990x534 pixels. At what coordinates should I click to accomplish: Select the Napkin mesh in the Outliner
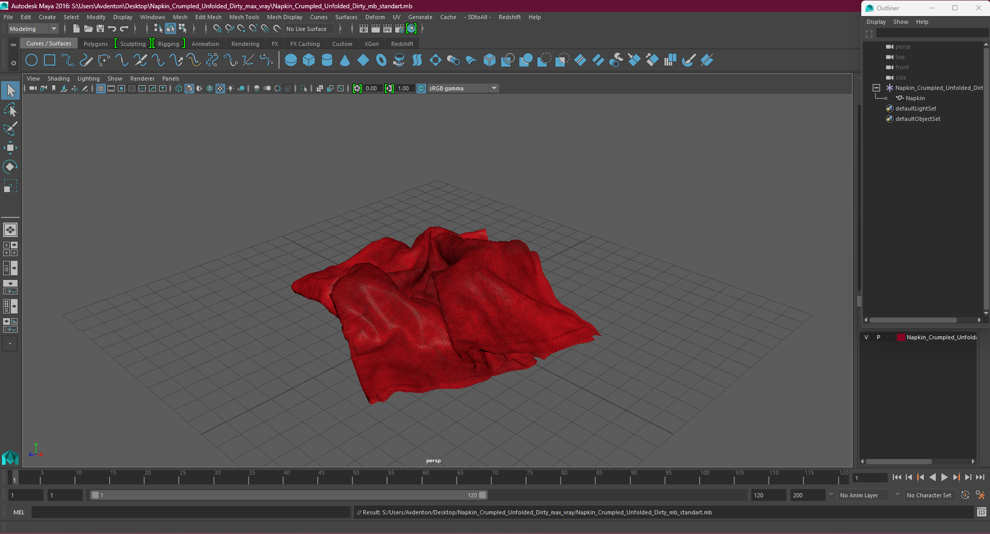pyautogui.click(x=915, y=98)
